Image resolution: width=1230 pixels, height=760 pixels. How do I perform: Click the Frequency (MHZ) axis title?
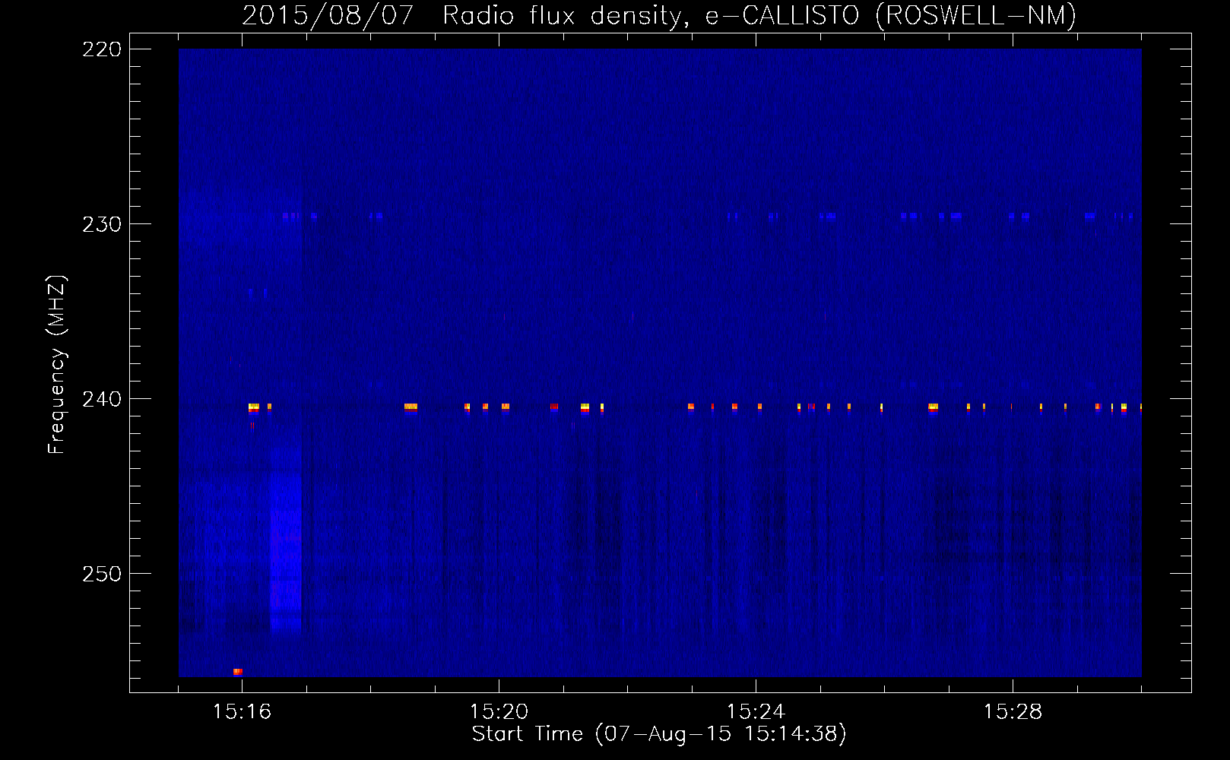tap(57, 364)
